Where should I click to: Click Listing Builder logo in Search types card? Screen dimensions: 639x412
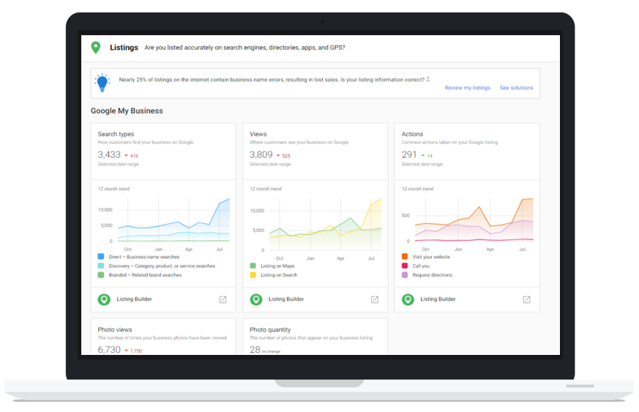(104, 299)
